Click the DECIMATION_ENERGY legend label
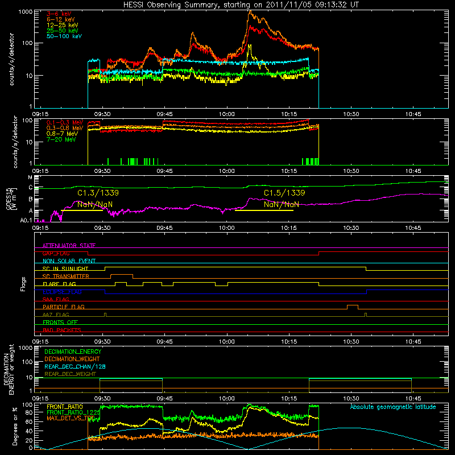Screen dimensions: 455x455 (73, 351)
